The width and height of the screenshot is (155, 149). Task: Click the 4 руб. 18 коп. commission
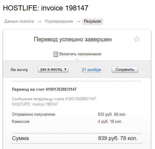pos(110,122)
